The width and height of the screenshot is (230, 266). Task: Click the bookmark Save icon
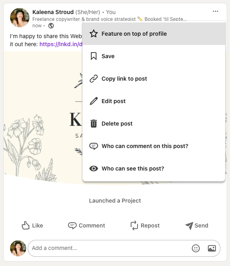click(x=94, y=56)
